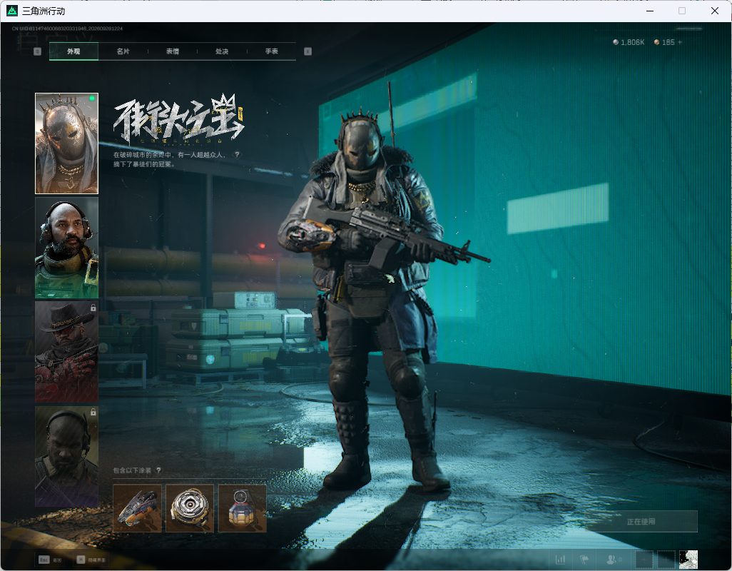
Task: Click the lock icon on cowboy skin
Action: pos(93,308)
